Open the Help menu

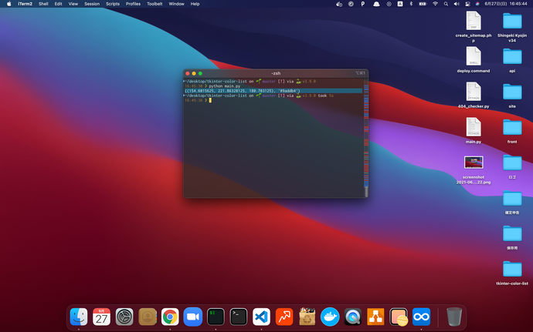pyautogui.click(x=195, y=4)
